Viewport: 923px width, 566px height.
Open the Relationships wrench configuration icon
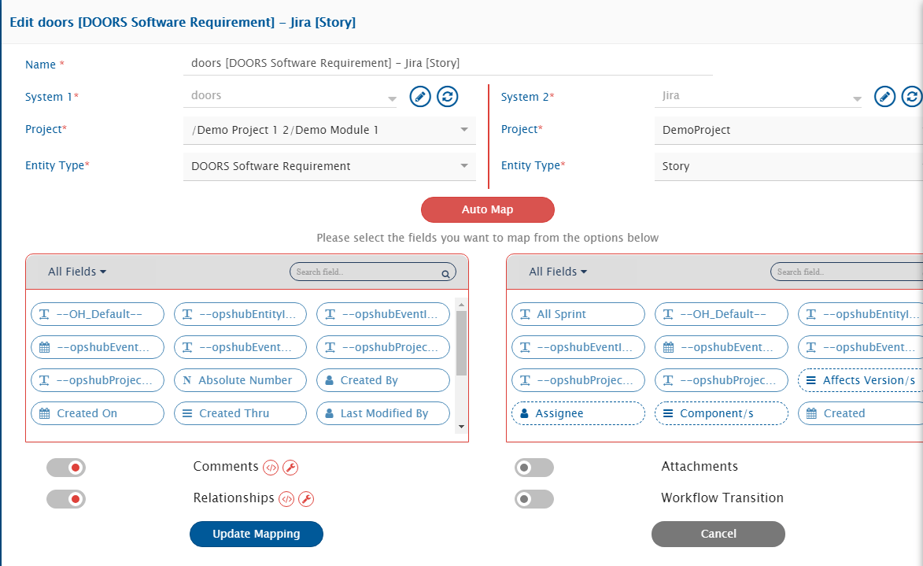coord(307,499)
